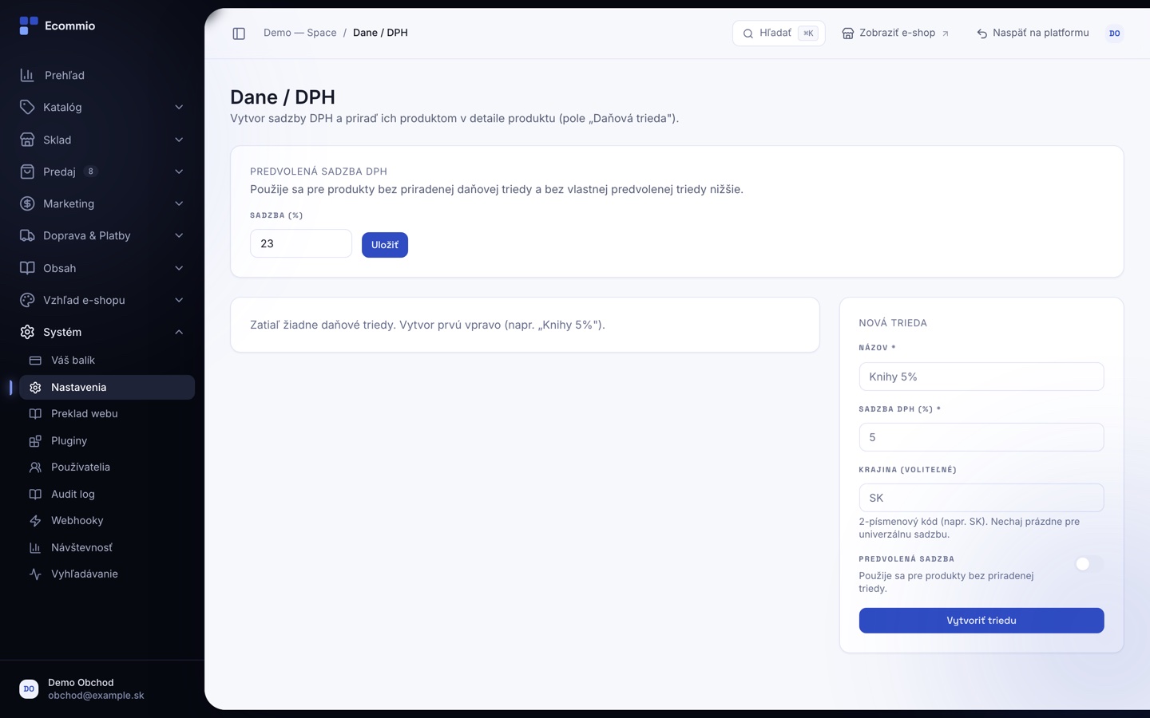
Task: Click the default Sadzba (%) input field
Action: [301, 243]
